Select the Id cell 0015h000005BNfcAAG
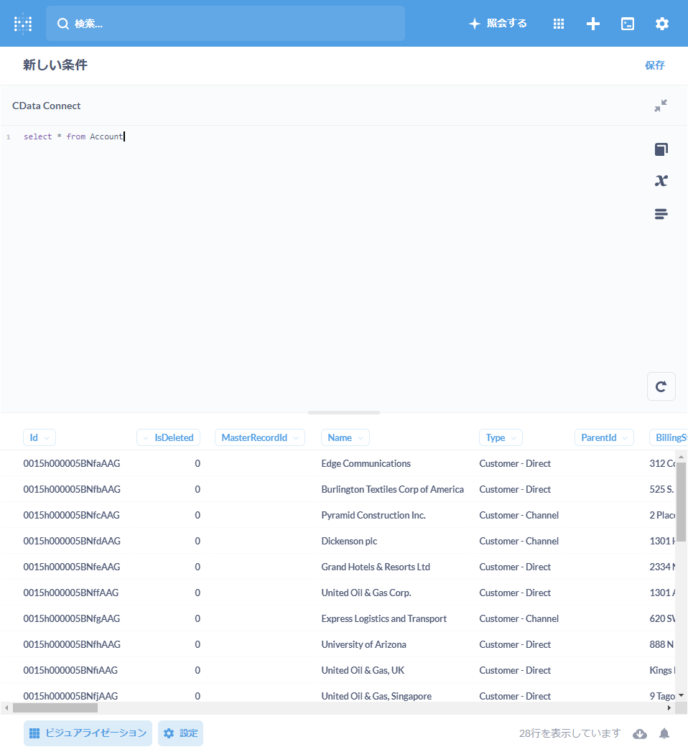Image resolution: width=688 pixels, height=752 pixels. (71, 516)
